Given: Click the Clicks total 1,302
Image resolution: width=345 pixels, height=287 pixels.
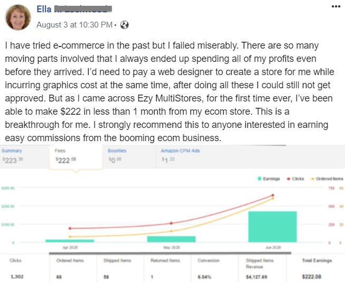Looking at the screenshot, I should (18, 276).
